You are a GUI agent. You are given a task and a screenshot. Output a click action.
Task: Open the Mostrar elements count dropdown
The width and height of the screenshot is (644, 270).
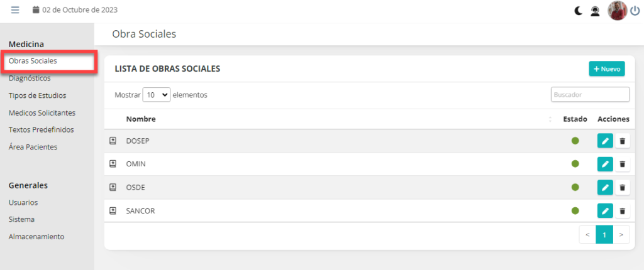point(157,95)
